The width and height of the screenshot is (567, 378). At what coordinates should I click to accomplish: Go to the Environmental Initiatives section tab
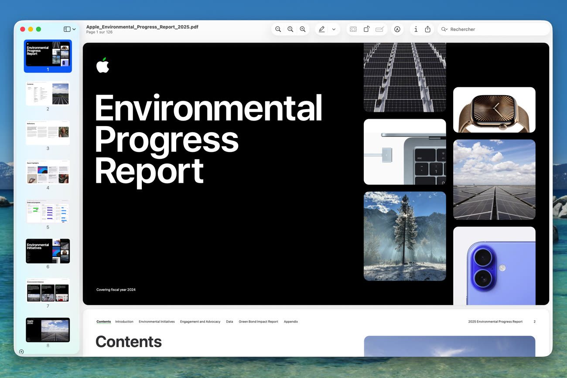[x=157, y=322]
